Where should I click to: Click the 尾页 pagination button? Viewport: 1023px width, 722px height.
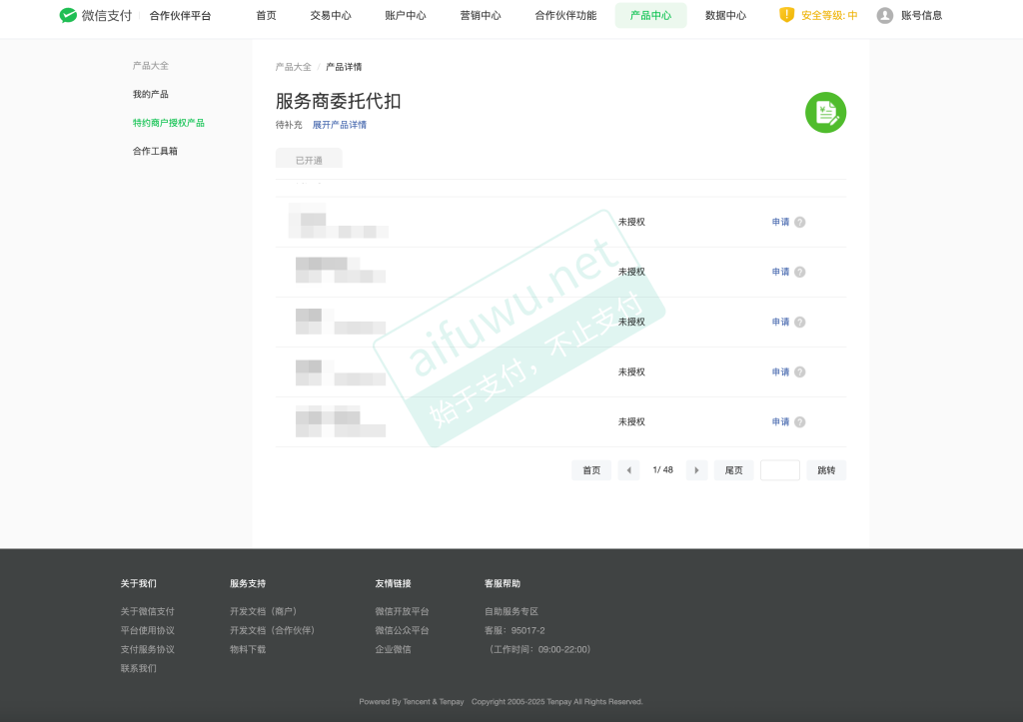[733, 470]
